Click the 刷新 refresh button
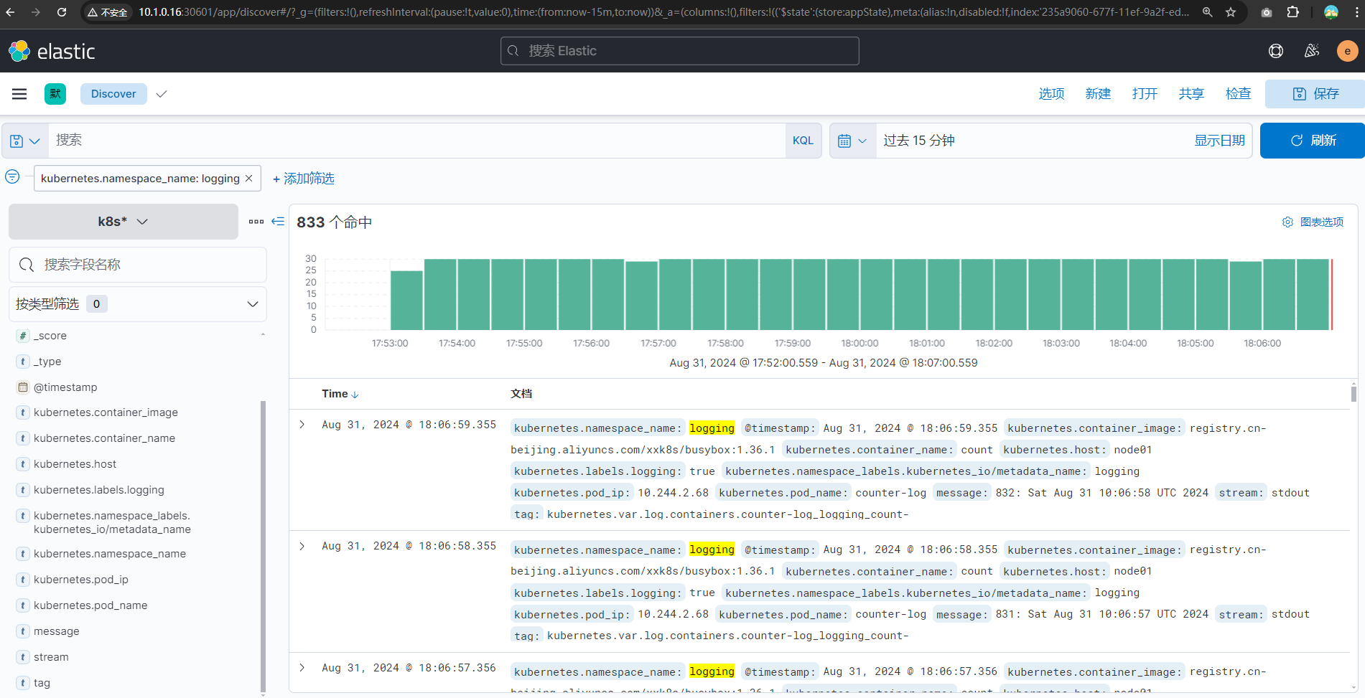The height and width of the screenshot is (698, 1365). coord(1313,141)
